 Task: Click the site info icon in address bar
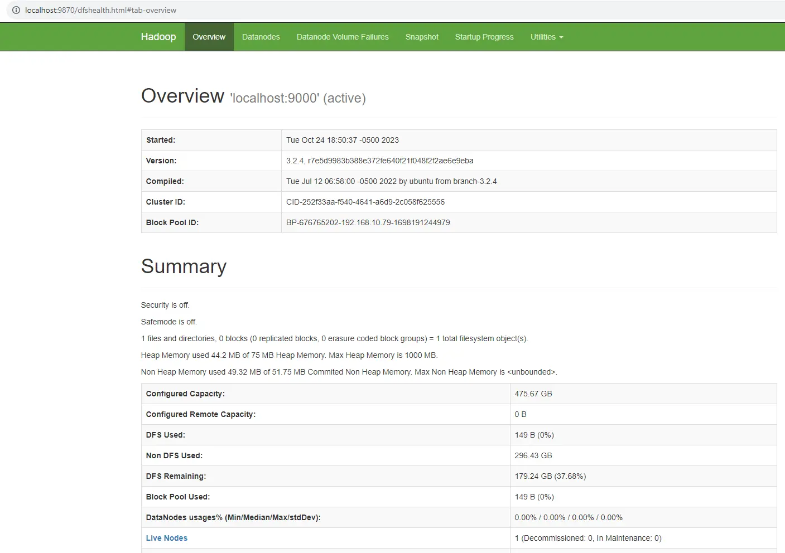click(16, 10)
